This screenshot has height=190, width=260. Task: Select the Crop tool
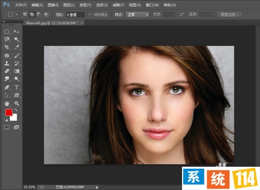tap(7, 47)
